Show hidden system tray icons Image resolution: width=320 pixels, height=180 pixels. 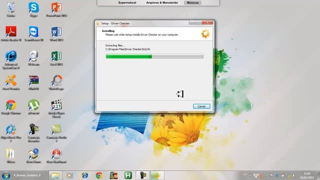[266, 175]
